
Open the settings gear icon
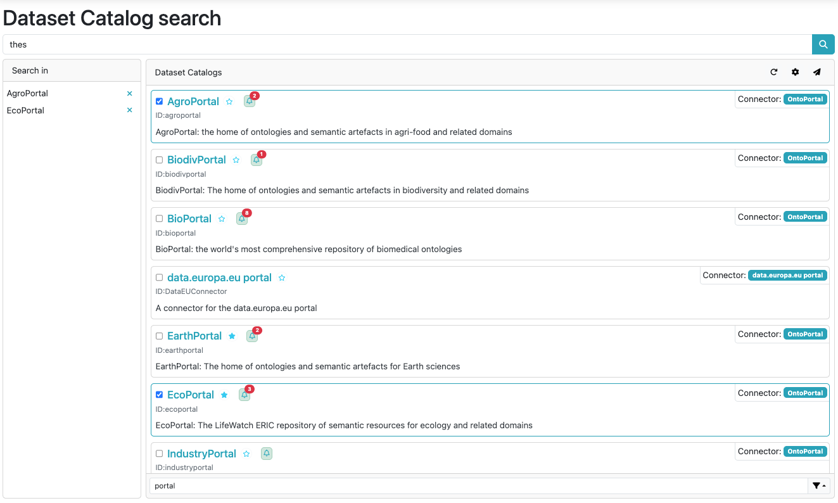click(x=795, y=72)
